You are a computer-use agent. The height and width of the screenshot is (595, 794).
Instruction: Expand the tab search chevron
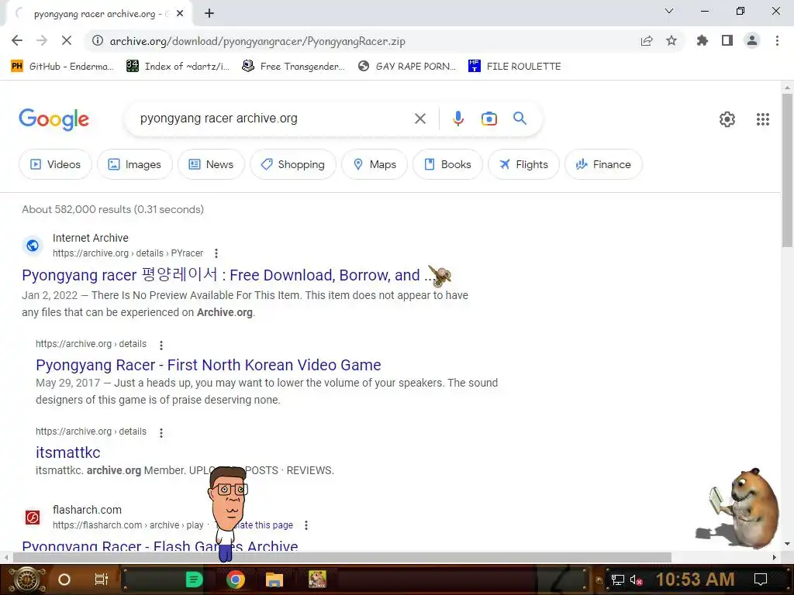click(x=669, y=11)
